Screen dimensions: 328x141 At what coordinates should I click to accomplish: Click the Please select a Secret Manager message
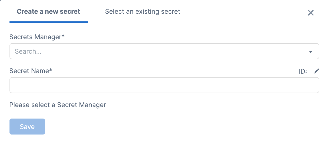click(58, 105)
